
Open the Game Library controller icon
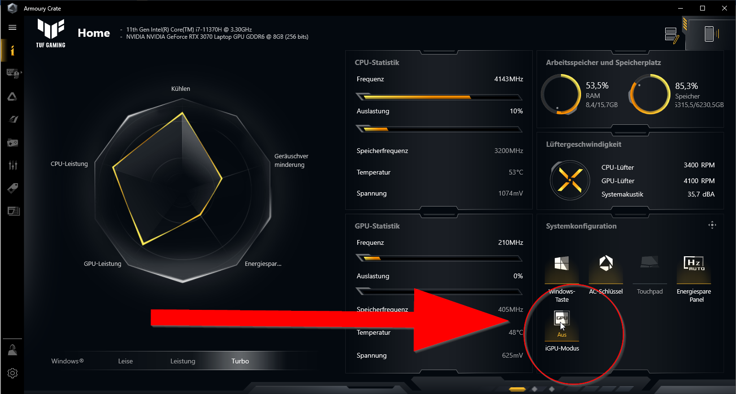pyautogui.click(x=12, y=142)
